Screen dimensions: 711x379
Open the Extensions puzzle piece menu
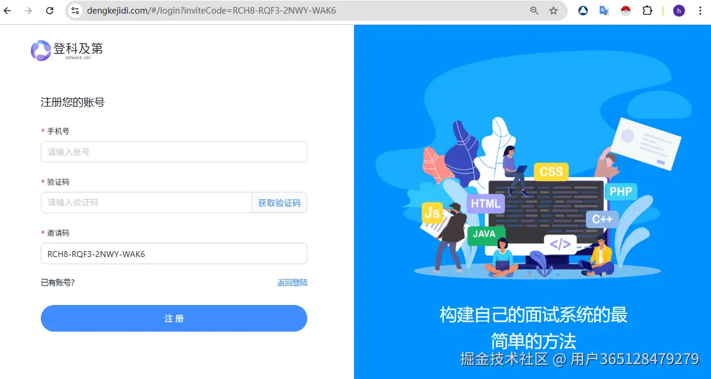647,11
